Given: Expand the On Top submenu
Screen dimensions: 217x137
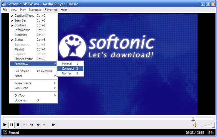Looking at the screenshot, I should pos(34,95).
